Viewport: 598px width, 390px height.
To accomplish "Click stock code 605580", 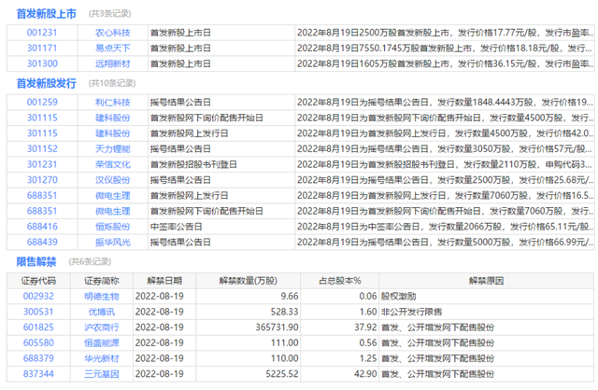I will coord(38,343).
